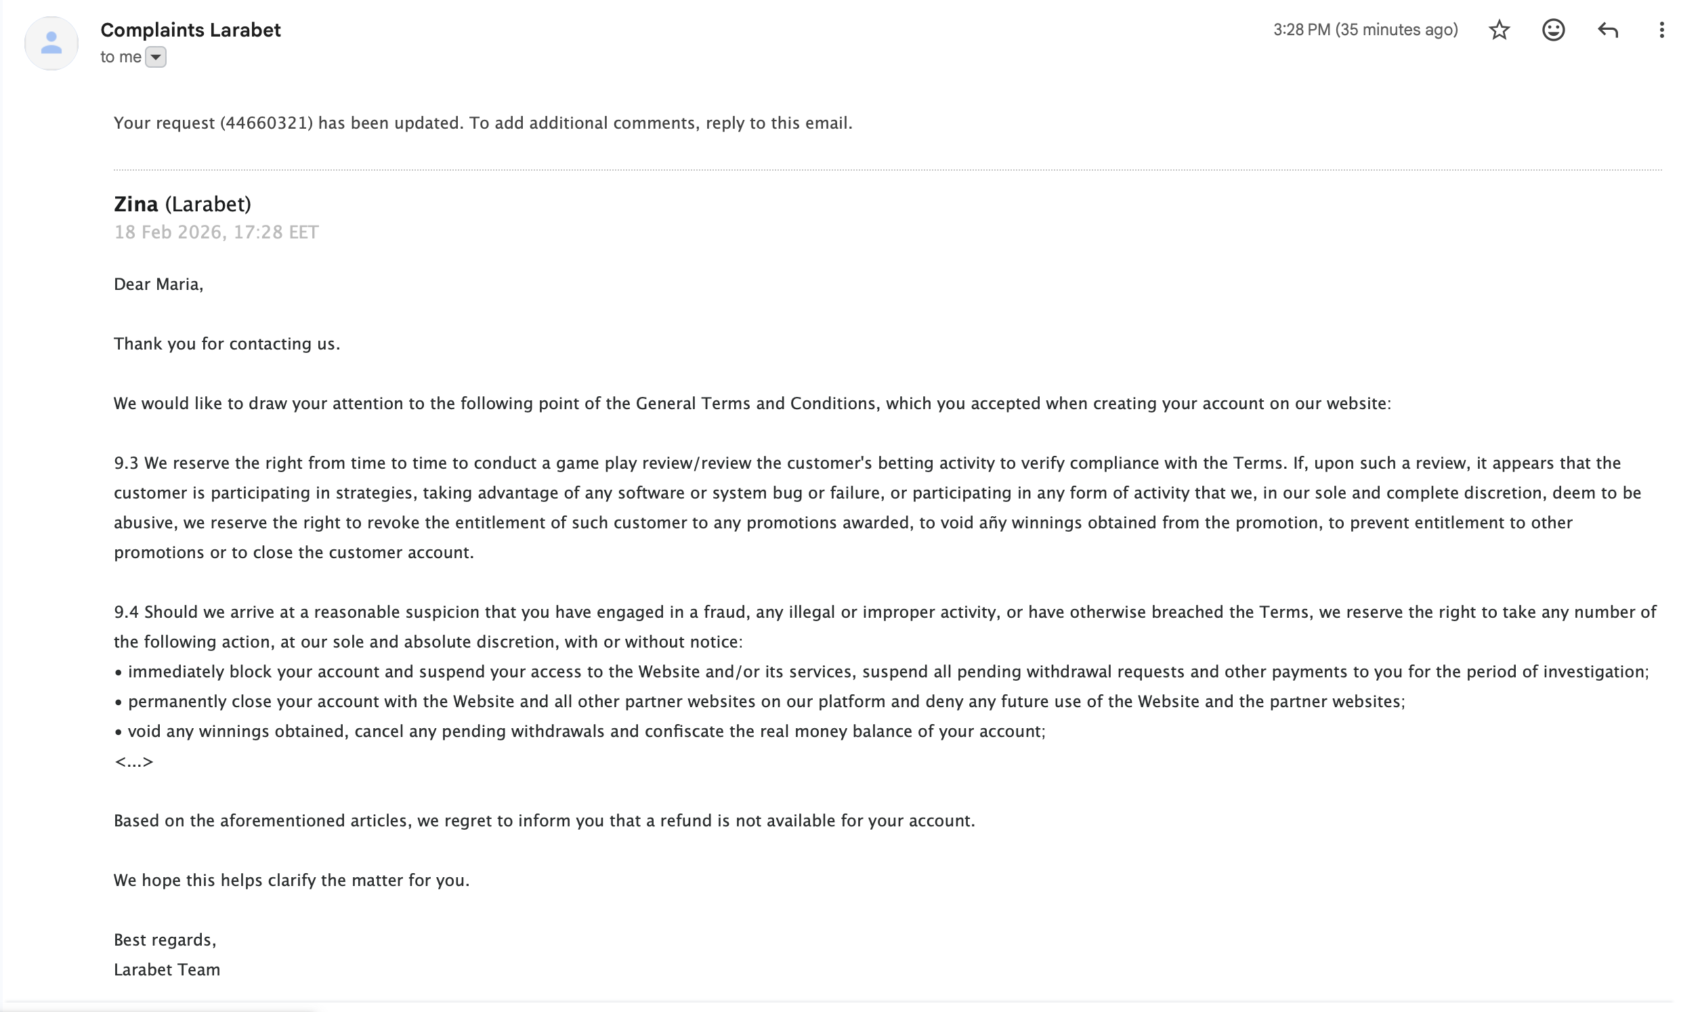The width and height of the screenshot is (1700, 1012).
Task: Click the request number 44660321
Action: [x=266, y=123]
